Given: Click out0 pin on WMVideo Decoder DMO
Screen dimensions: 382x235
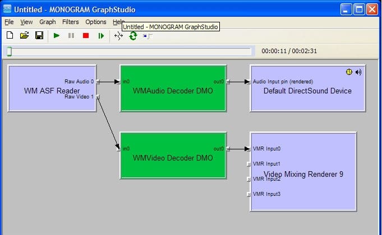Looking at the screenshot, I should click(228, 149).
